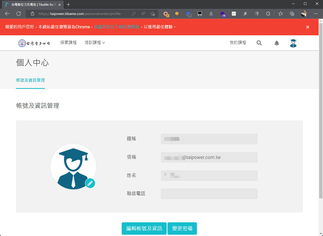Click the 姓名 name field
This screenshot has width=323, height=236.
(209, 175)
